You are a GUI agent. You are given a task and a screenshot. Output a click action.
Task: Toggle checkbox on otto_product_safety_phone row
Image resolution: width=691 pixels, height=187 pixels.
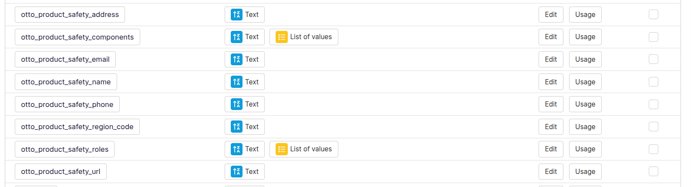click(653, 104)
